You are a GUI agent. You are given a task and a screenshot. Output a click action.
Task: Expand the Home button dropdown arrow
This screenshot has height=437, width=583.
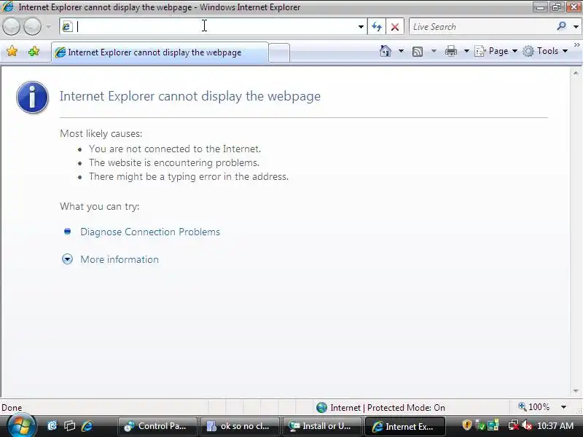(401, 51)
